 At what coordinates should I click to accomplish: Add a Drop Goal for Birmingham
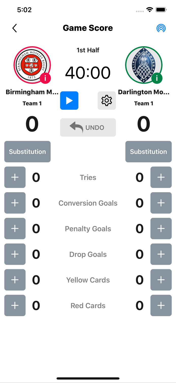pos(15,254)
